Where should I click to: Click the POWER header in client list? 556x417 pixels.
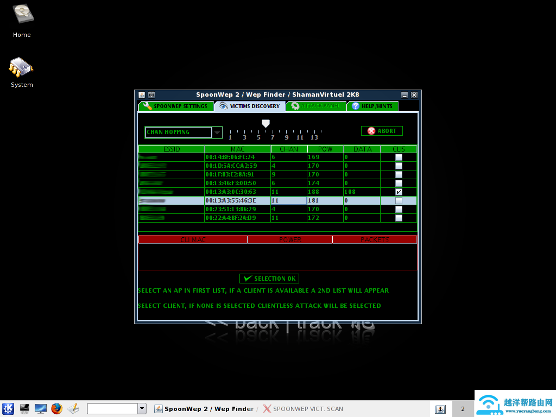[x=290, y=239]
